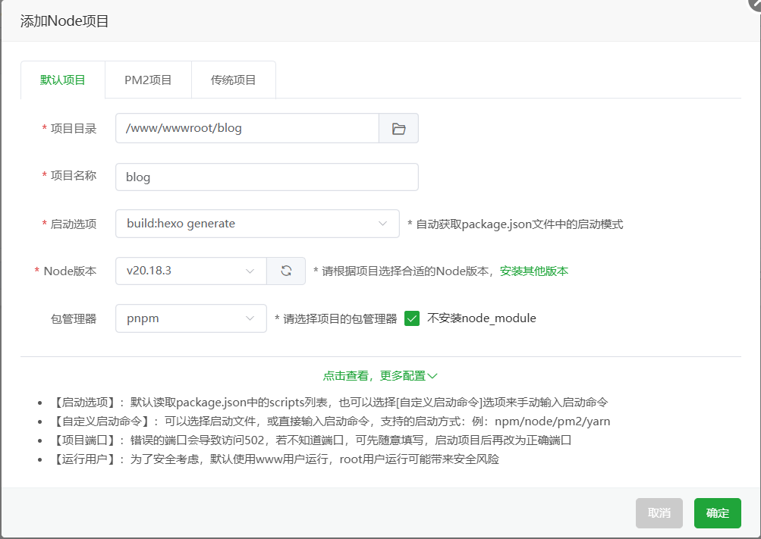Click the 【项目端口】 help note
Screen dimensions: 761x539
pyautogui.click(x=311, y=440)
